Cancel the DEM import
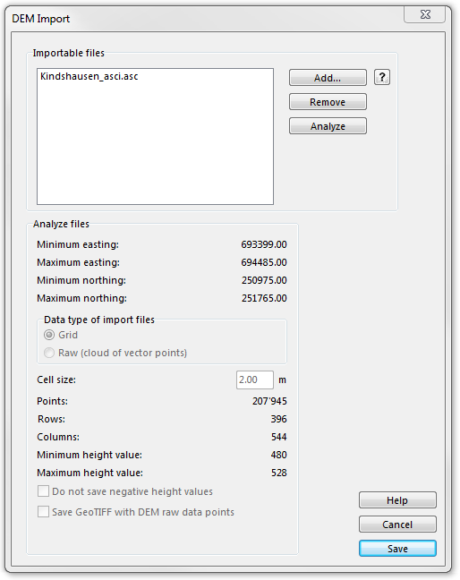 (397, 525)
